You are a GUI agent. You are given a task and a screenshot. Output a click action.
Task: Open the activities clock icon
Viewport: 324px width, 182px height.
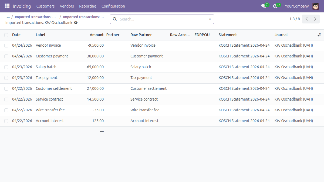coord(275,6)
